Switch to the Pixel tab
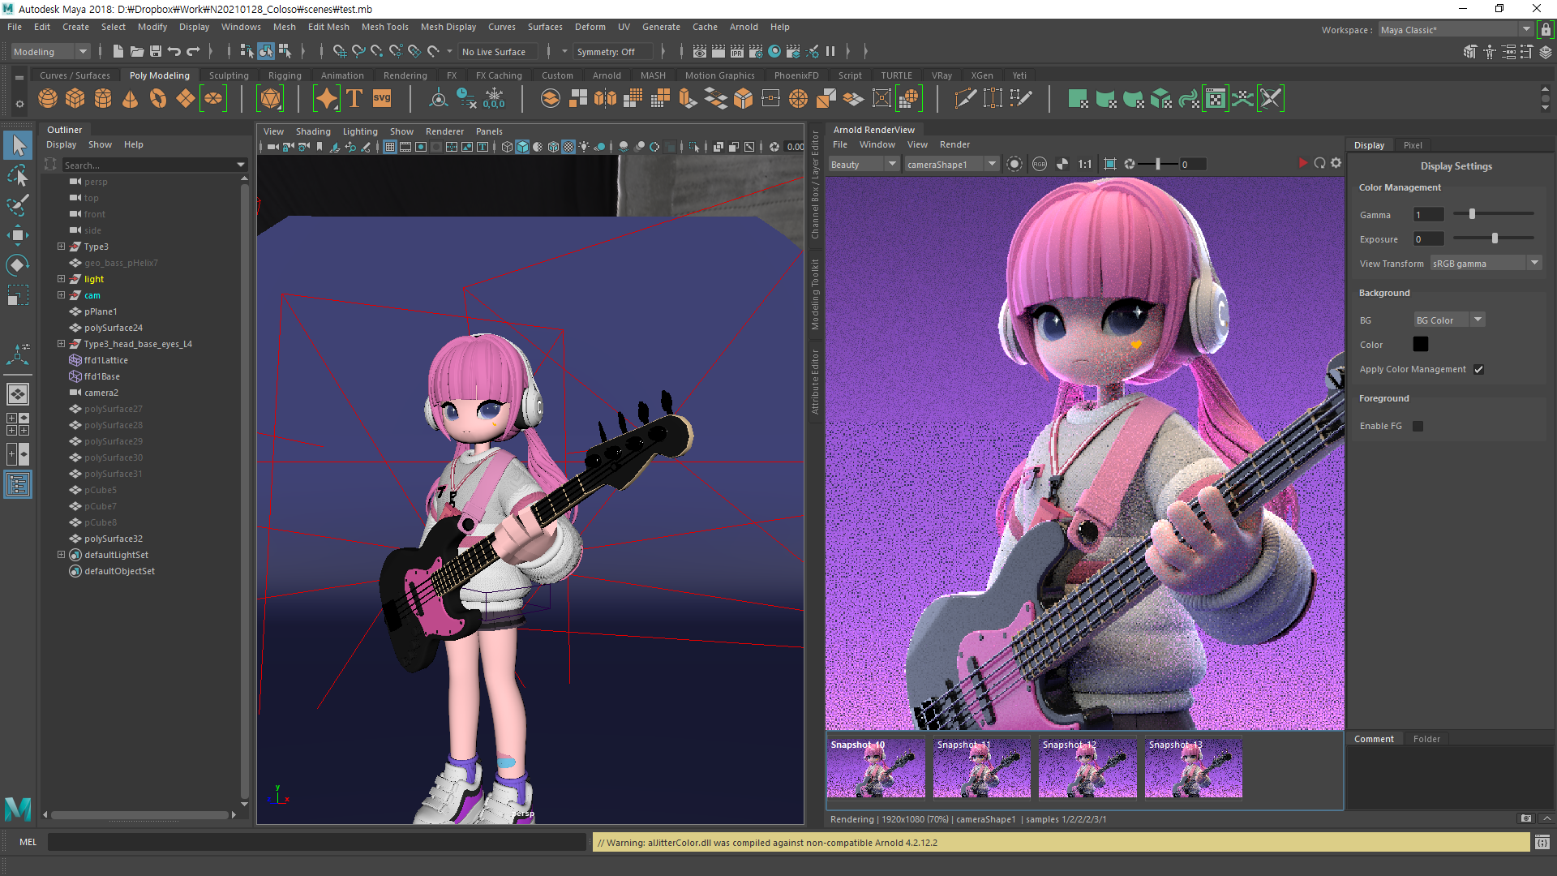 click(x=1413, y=145)
